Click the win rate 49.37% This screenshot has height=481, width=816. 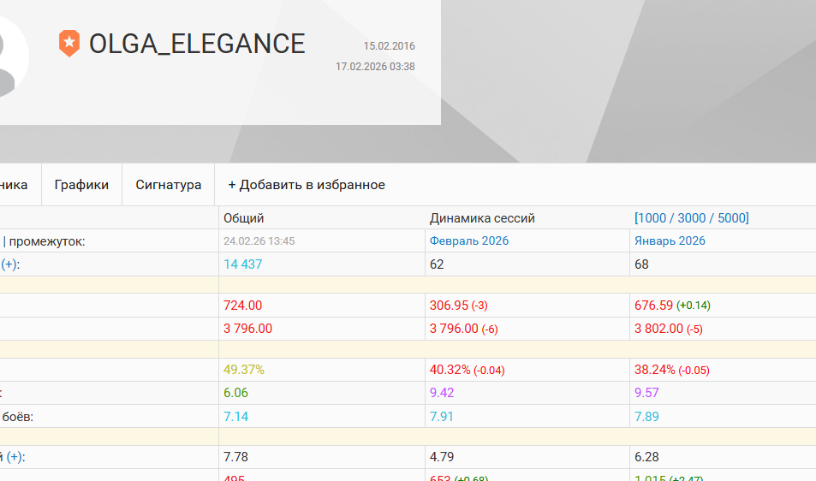[244, 370]
